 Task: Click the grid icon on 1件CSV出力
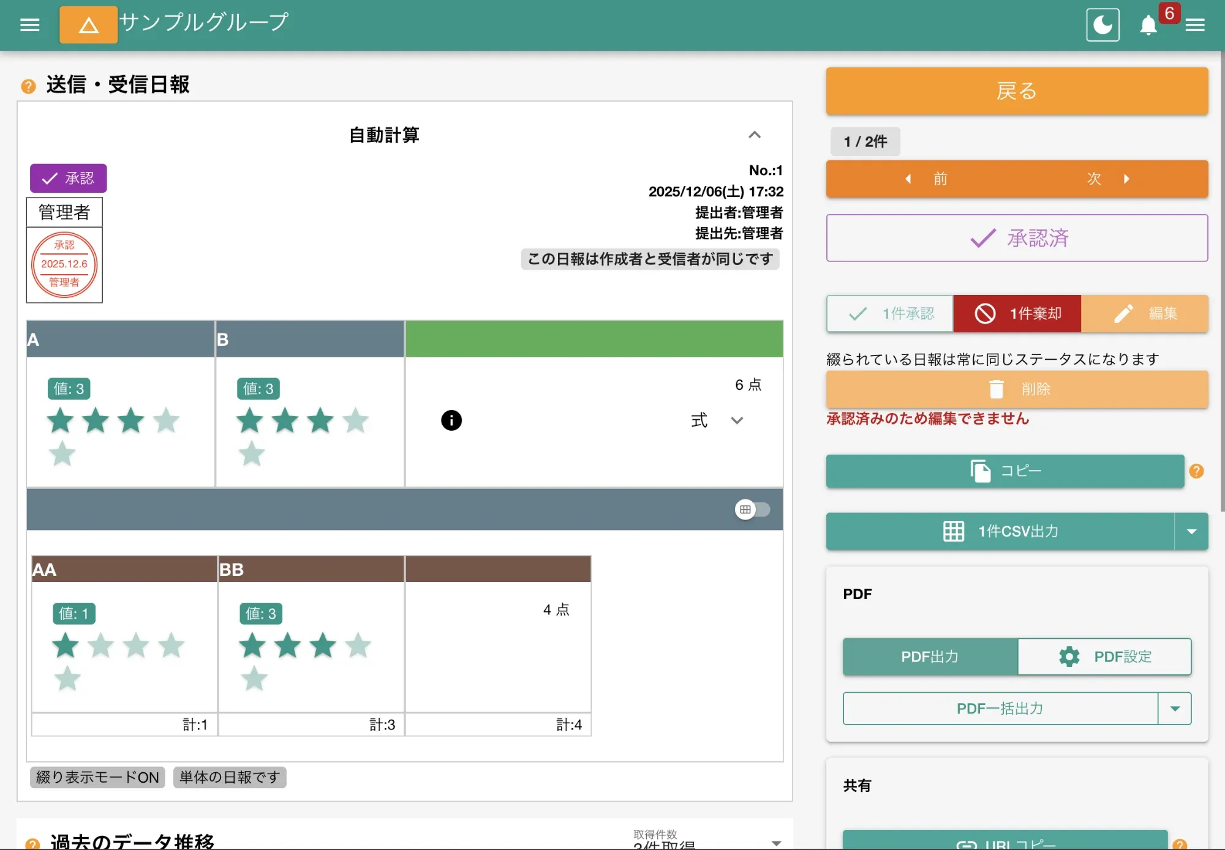point(954,531)
